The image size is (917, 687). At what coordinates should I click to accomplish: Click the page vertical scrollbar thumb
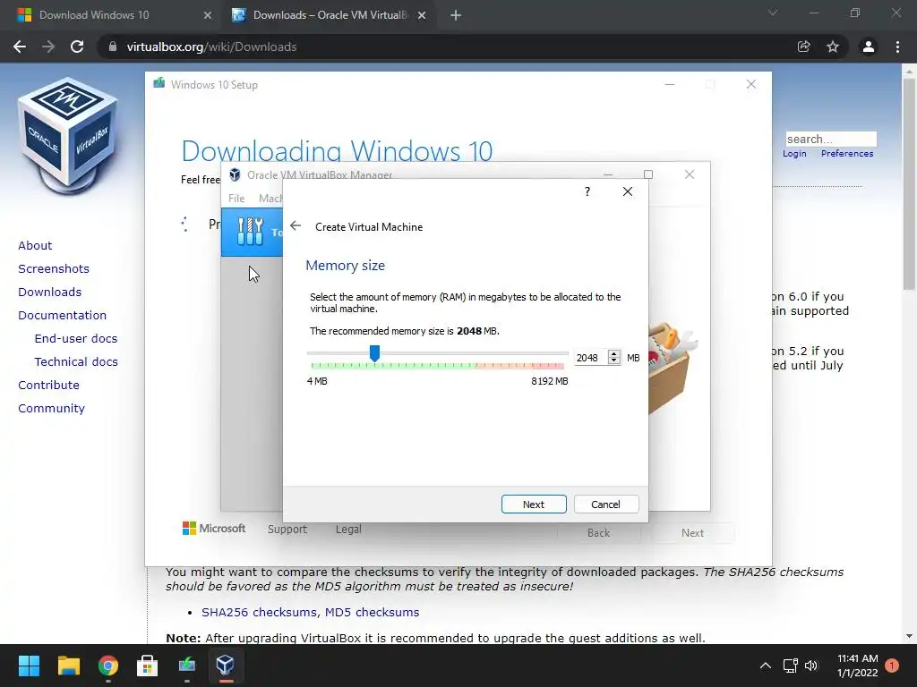[909, 184]
